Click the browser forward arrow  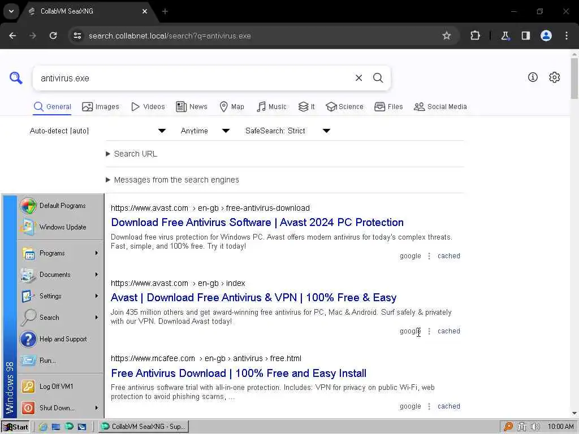[x=33, y=36]
